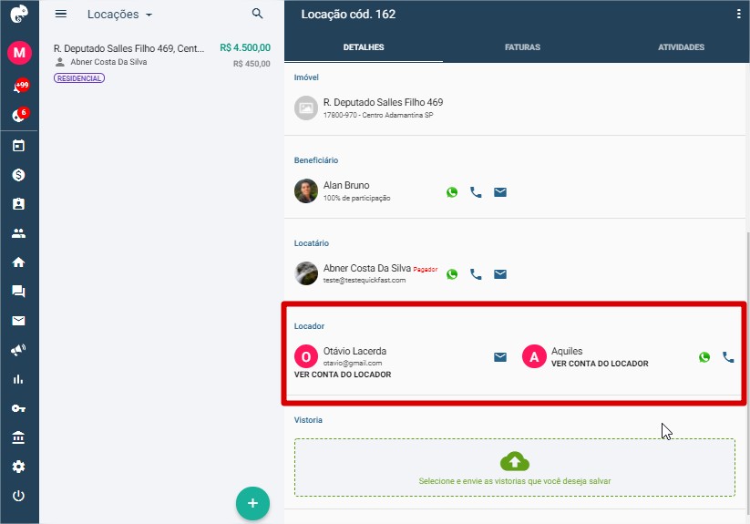Email Otávio Lacerda with the envelope icon
750x524 pixels.
pos(500,357)
